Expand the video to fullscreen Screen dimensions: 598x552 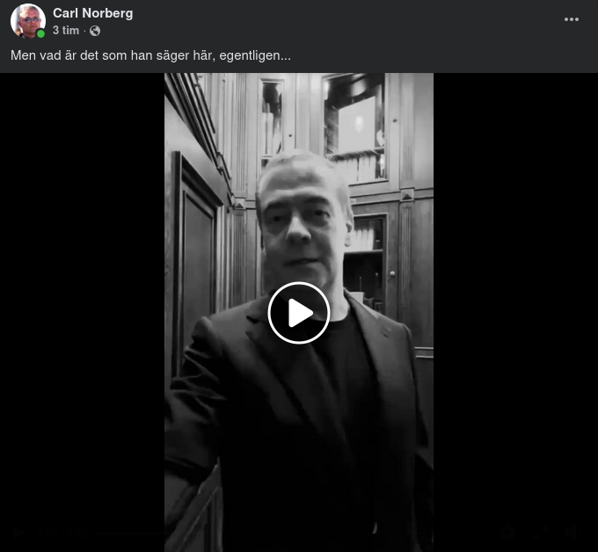[541, 532]
